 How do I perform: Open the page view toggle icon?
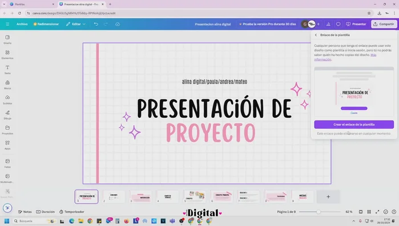point(361,212)
